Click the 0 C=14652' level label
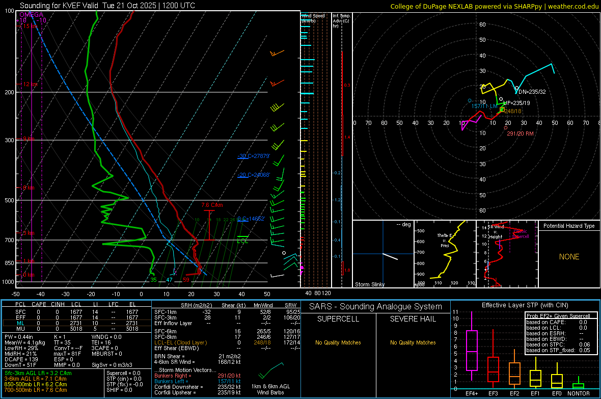The width and height of the screenshot is (601, 399). coord(251,219)
